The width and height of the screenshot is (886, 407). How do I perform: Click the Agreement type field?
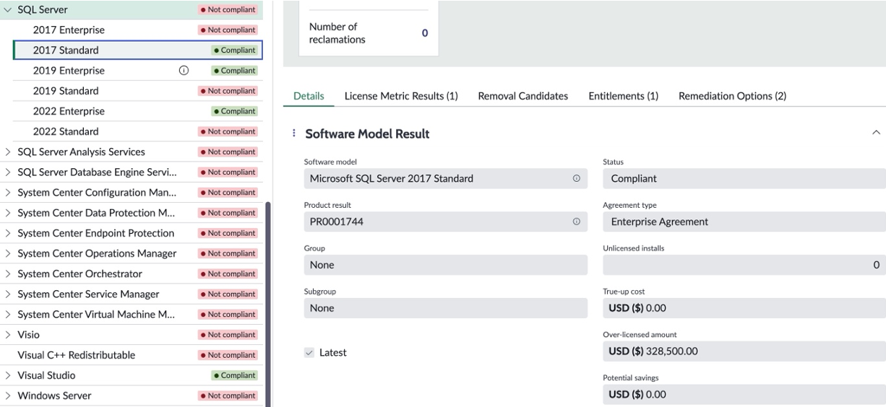pos(744,222)
